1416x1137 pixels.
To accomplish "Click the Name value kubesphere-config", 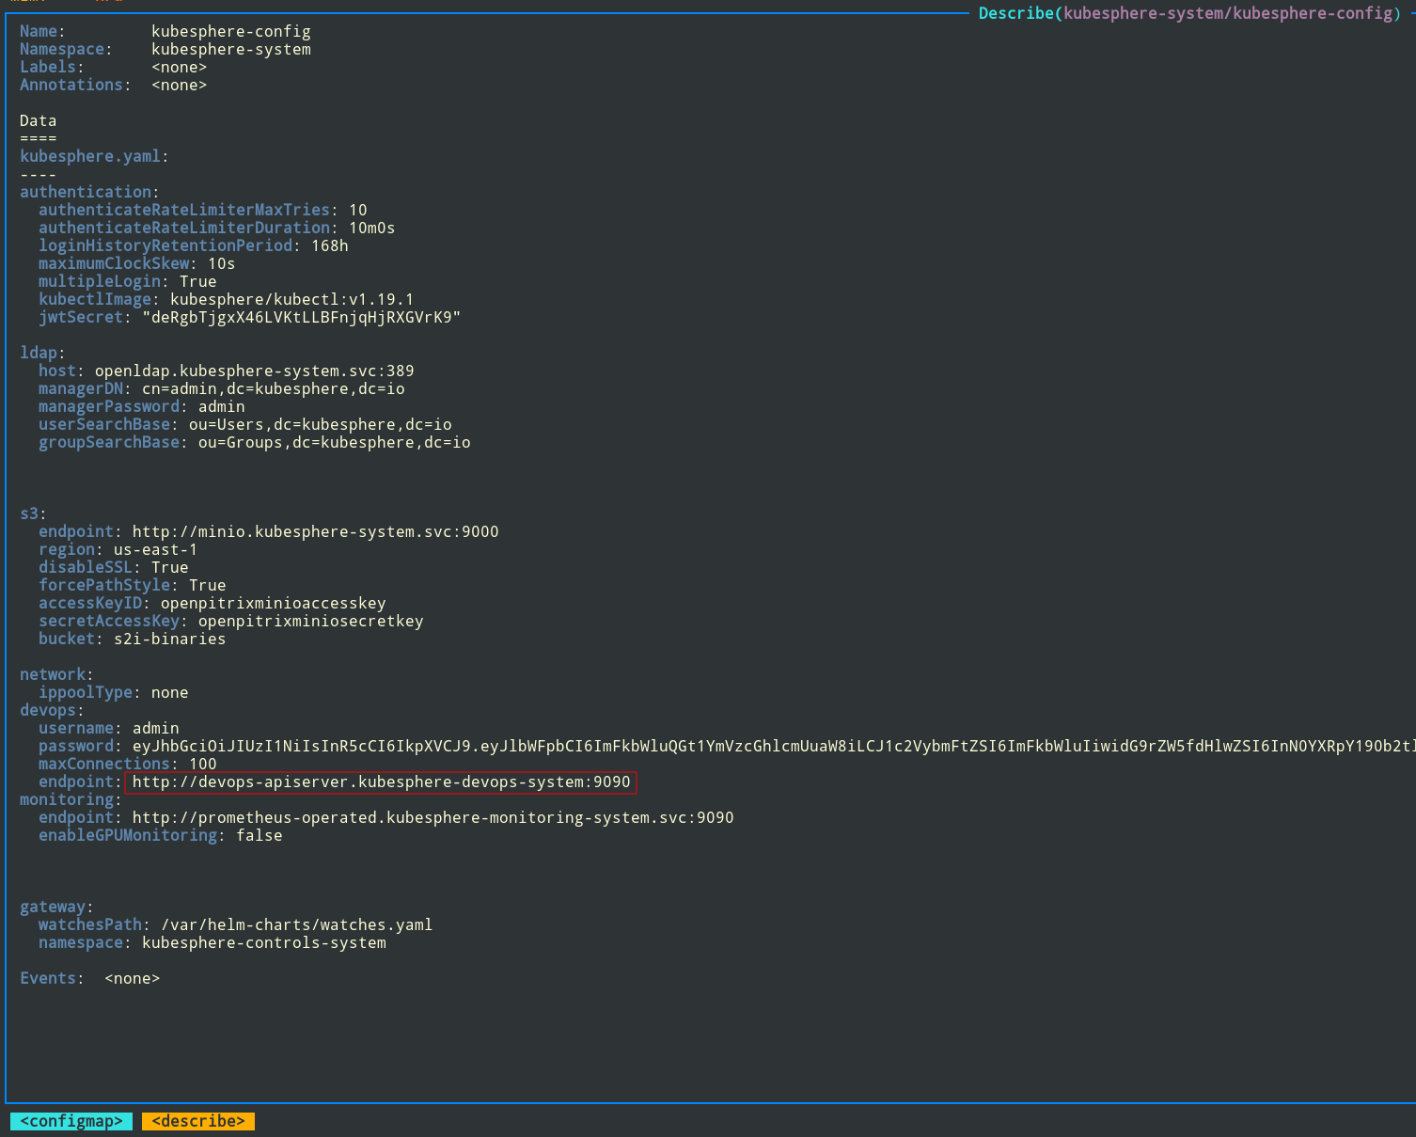I will 231,31.
